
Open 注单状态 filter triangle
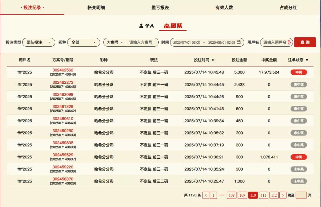(307, 60)
